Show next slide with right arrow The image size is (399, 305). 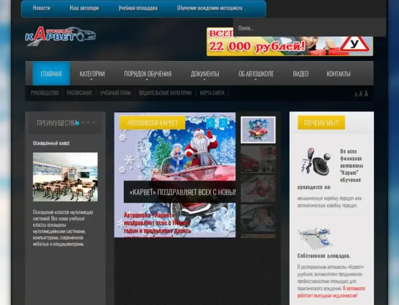[223, 123]
